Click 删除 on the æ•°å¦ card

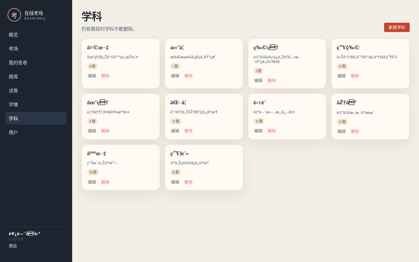pos(189,76)
